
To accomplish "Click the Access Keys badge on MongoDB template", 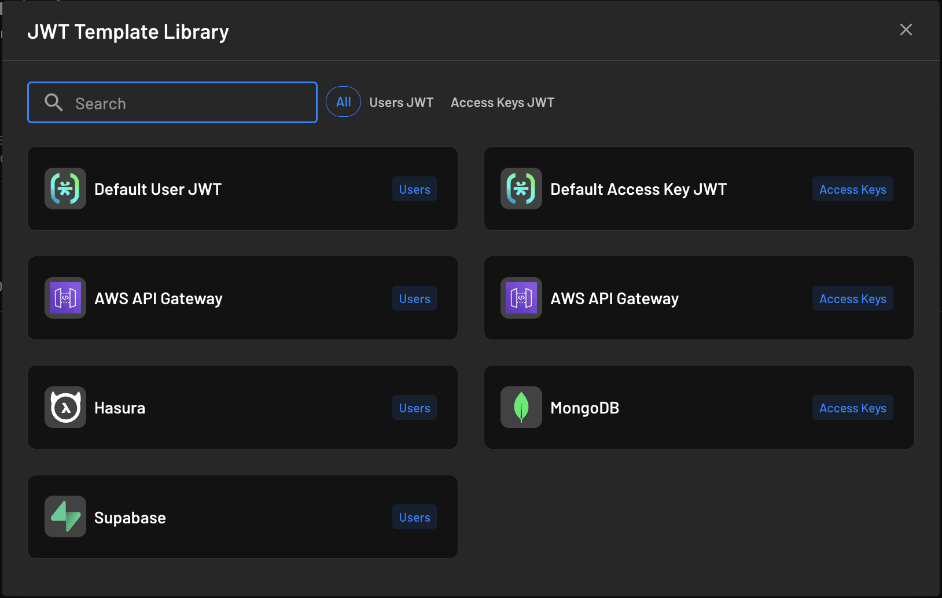I will click(x=852, y=407).
